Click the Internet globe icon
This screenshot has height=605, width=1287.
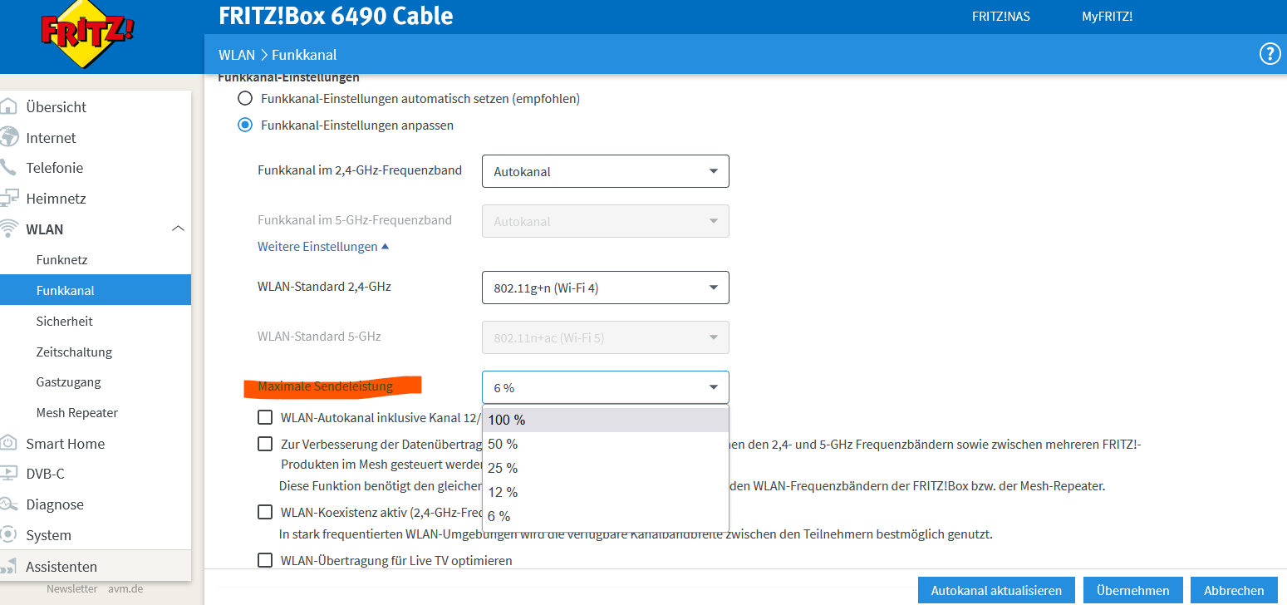tap(8, 137)
